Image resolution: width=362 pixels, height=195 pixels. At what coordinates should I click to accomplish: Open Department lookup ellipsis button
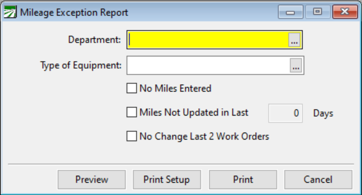pyautogui.click(x=294, y=40)
